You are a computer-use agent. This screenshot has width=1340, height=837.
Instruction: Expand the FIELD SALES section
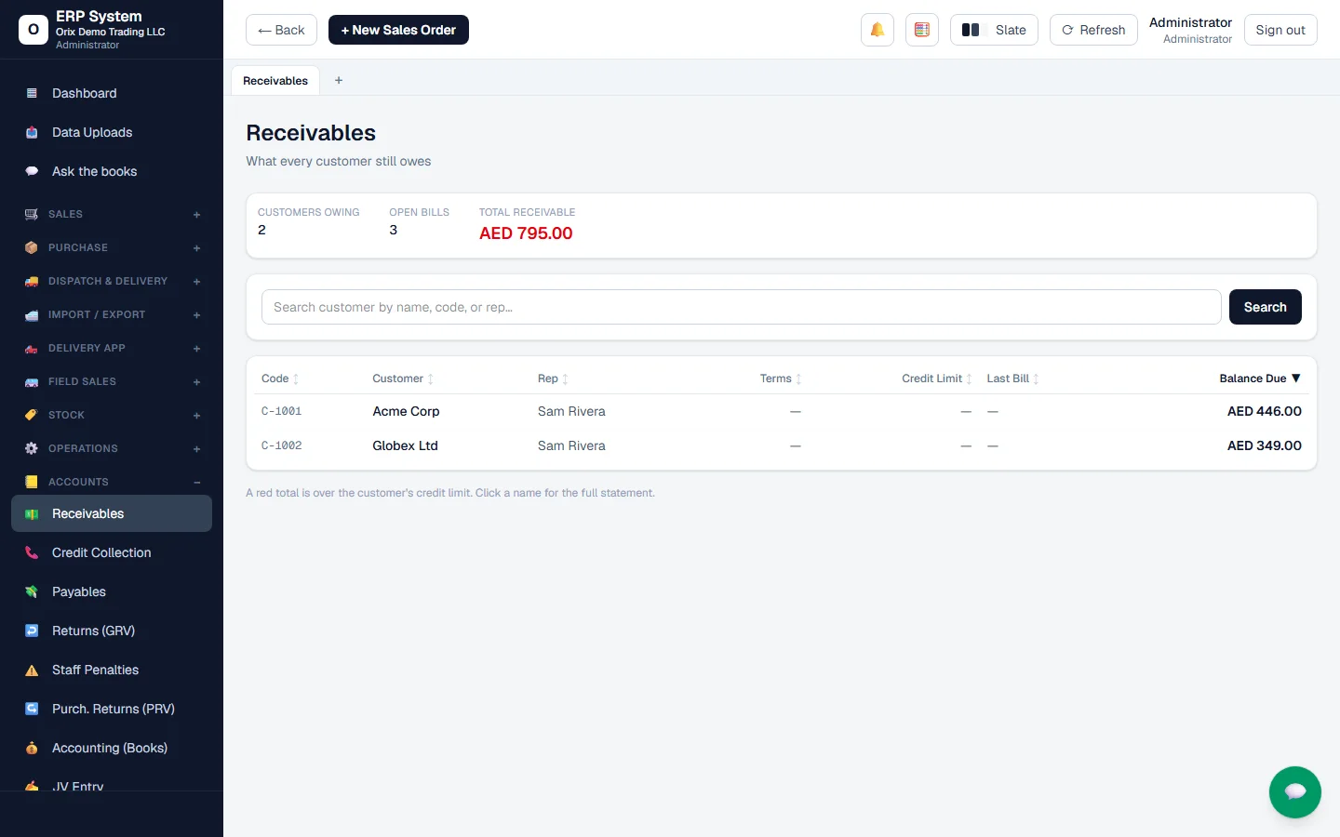(x=112, y=381)
